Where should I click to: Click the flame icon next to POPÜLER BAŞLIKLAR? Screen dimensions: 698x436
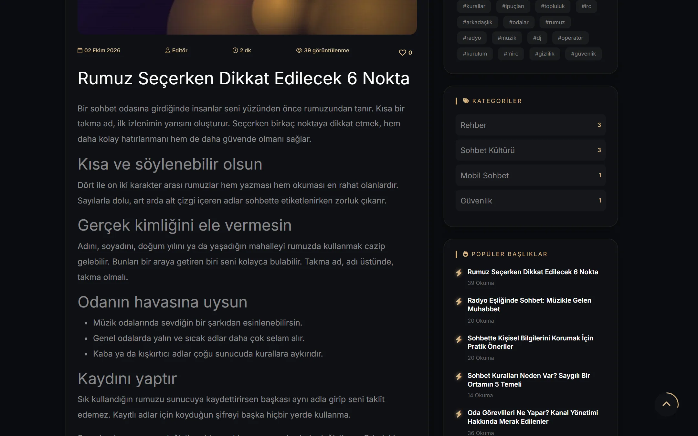[465, 254]
